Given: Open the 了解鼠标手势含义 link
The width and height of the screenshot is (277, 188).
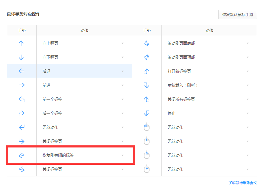Looking at the screenshot, I should tap(242, 183).
